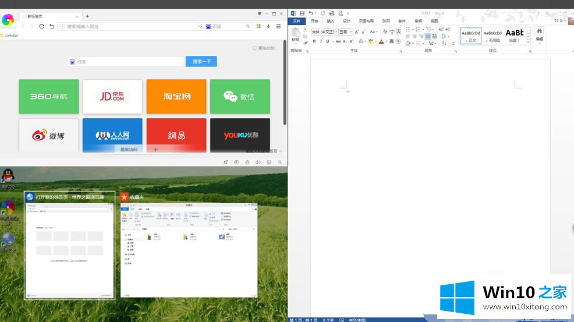
Task: Click the pin icon in browser bottom bar
Action: (x=225, y=162)
